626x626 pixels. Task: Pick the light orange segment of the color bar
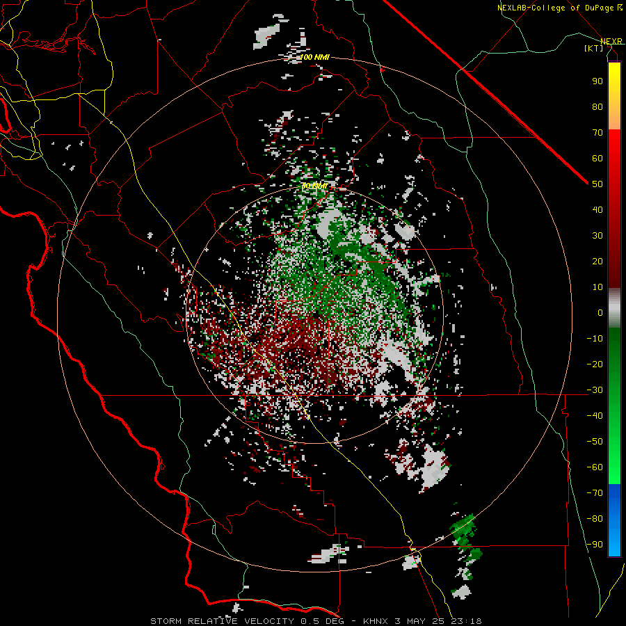(x=614, y=119)
